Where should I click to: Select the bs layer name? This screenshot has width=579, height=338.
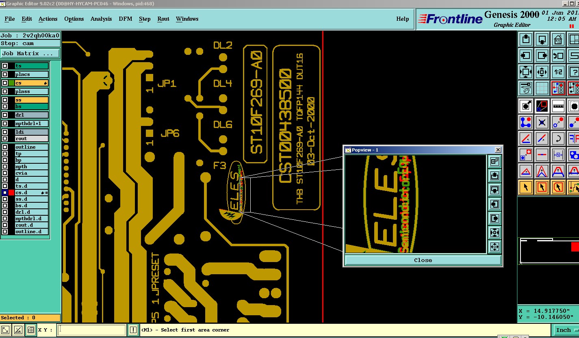pyautogui.click(x=32, y=106)
